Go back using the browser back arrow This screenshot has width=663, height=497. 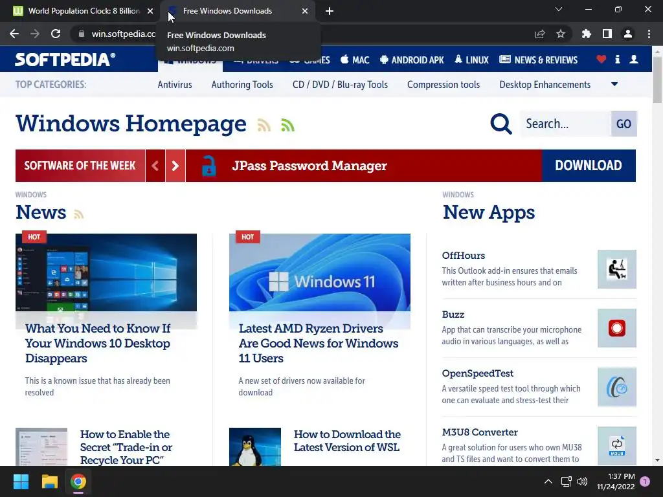pyautogui.click(x=14, y=34)
